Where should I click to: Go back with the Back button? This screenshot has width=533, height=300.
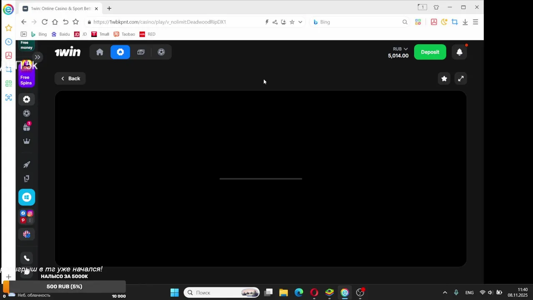pyautogui.click(x=70, y=78)
